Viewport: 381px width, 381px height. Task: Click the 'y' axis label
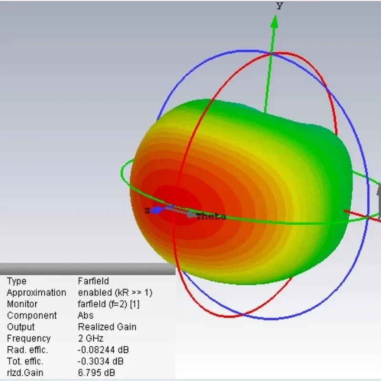pos(280,5)
